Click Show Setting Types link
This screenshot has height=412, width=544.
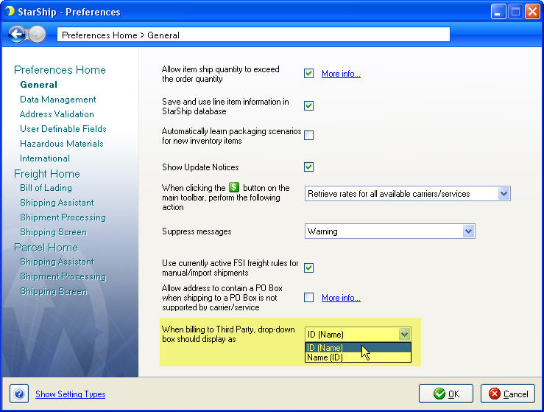point(71,394)
